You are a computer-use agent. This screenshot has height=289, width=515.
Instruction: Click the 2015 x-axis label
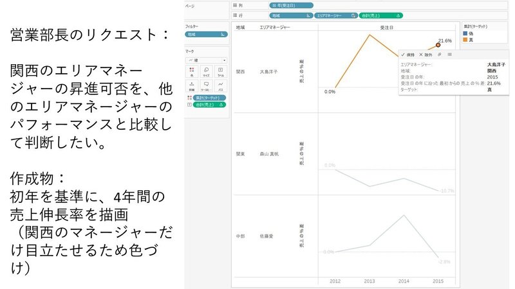438,281
